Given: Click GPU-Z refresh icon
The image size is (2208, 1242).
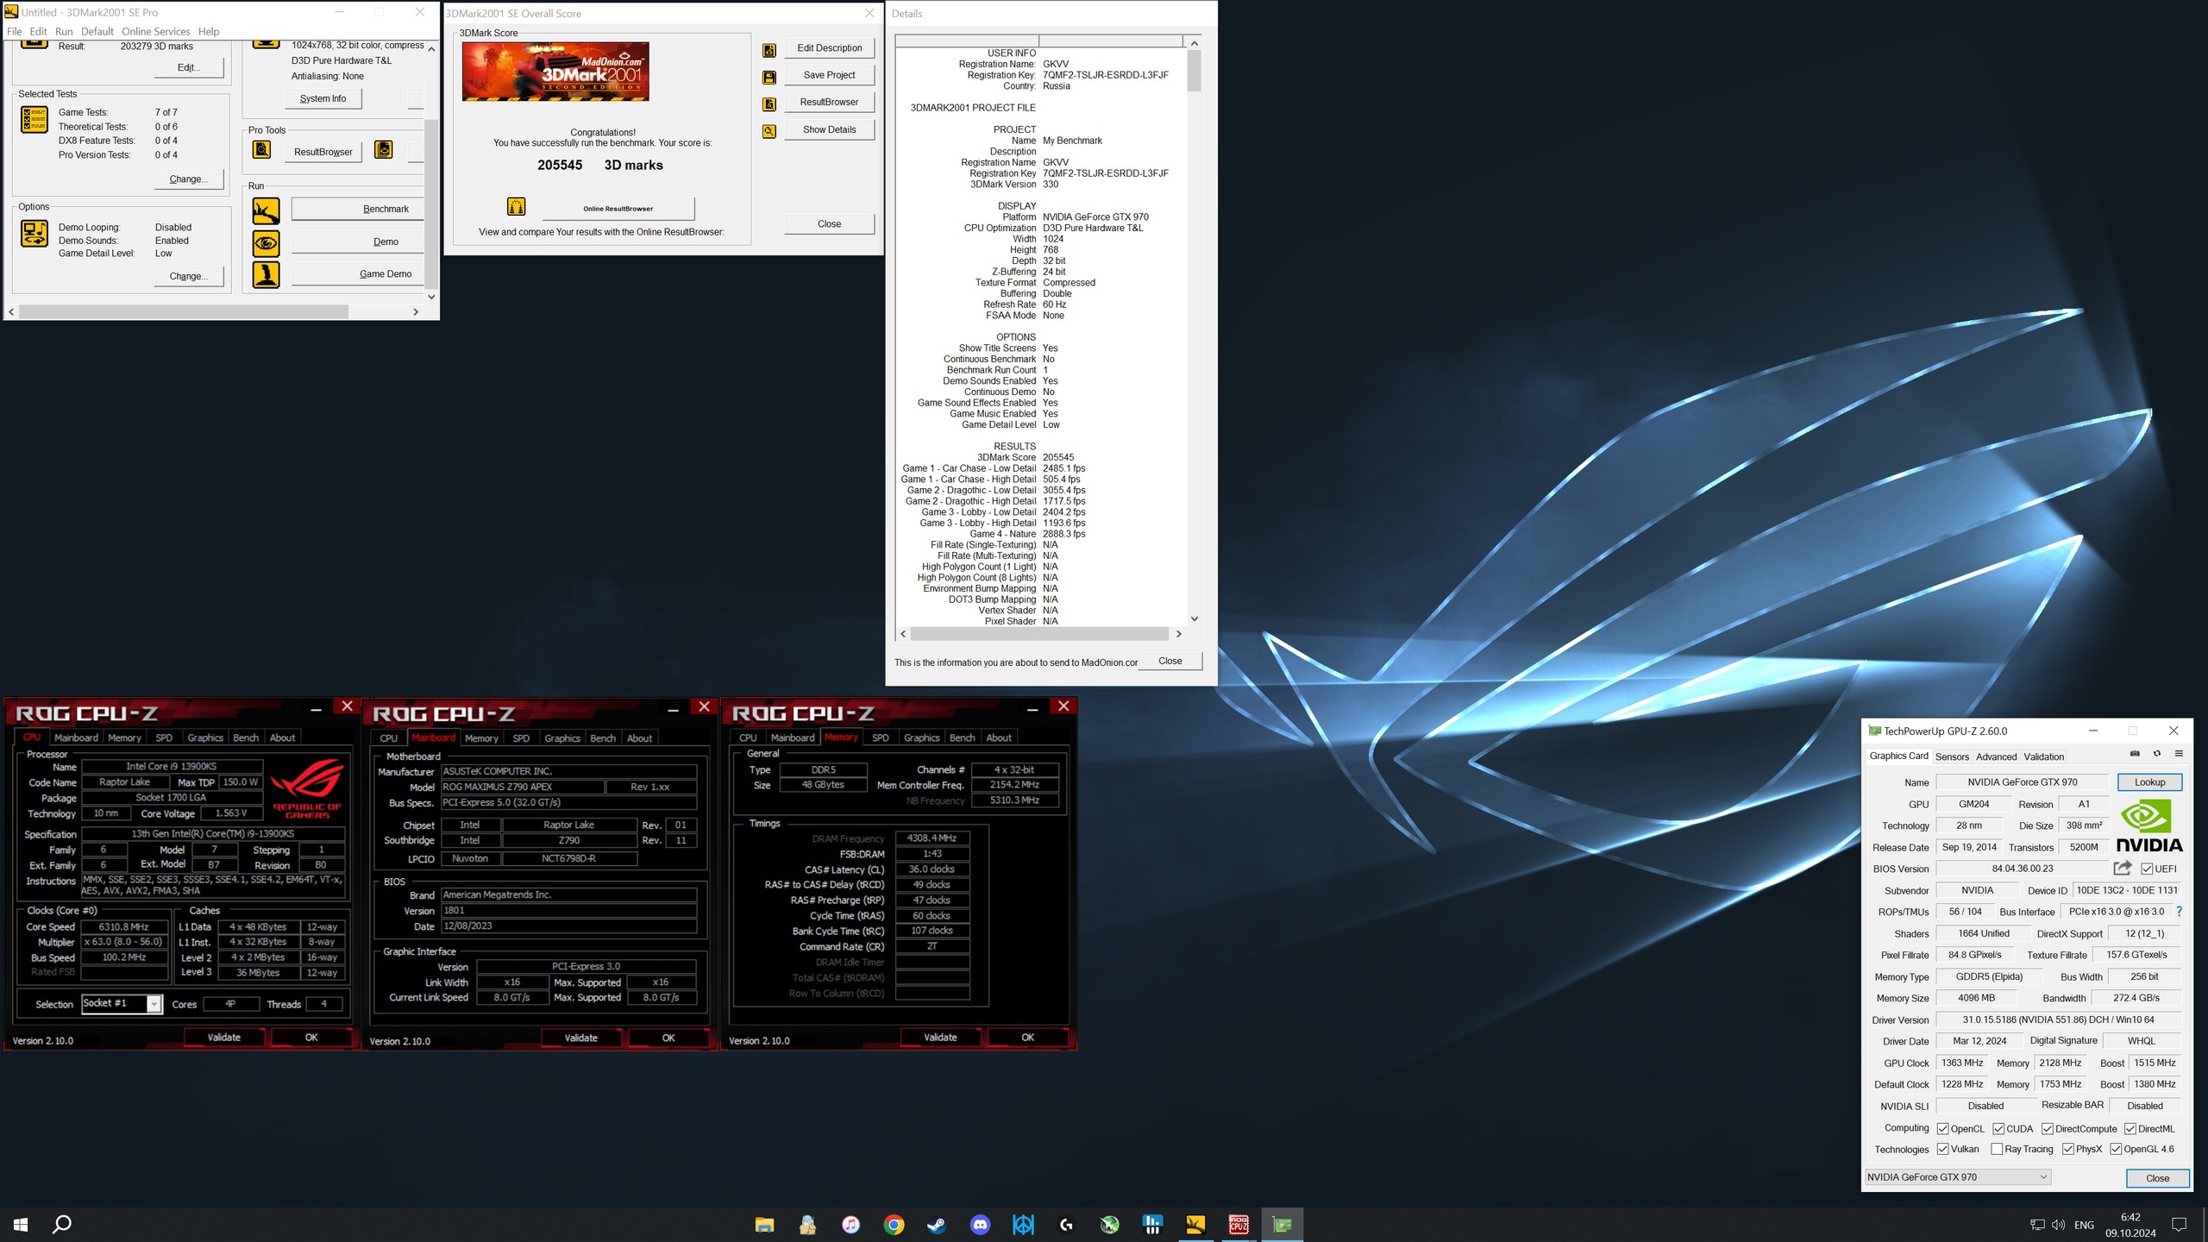Looking at the screenshot, I should click(2157, 754).
